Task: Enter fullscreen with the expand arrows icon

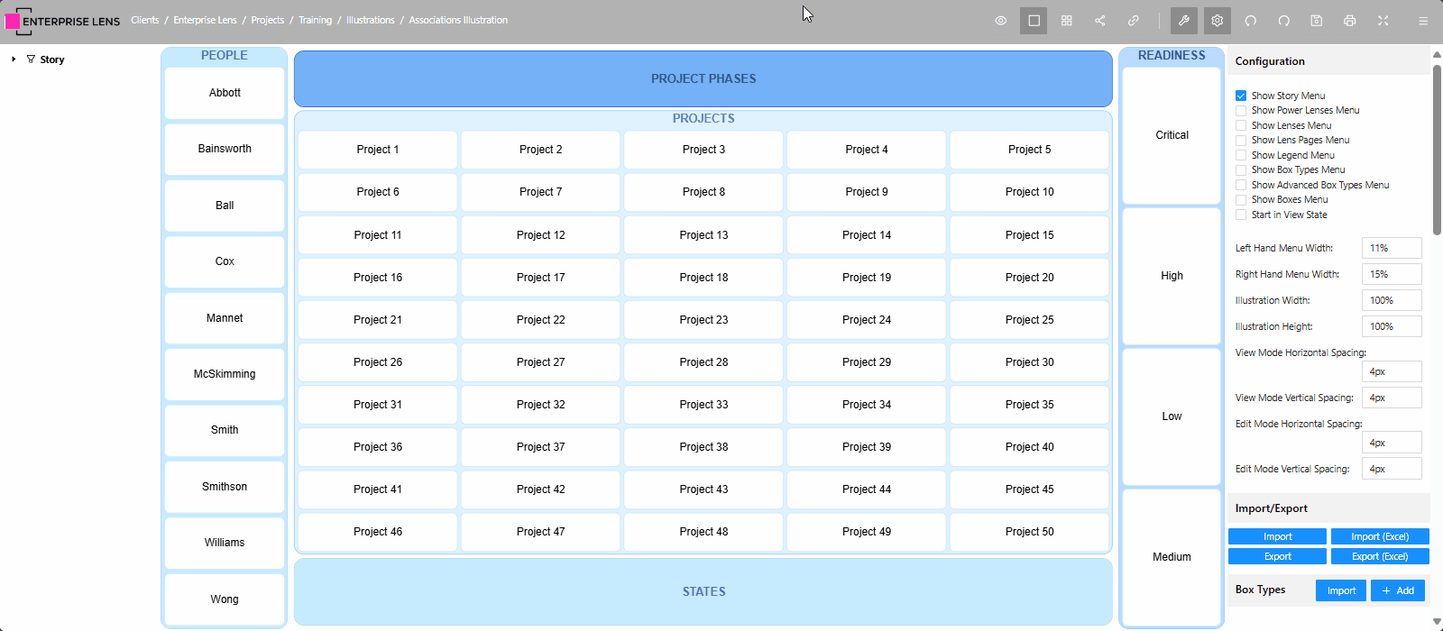Action: coord(1383,21)
